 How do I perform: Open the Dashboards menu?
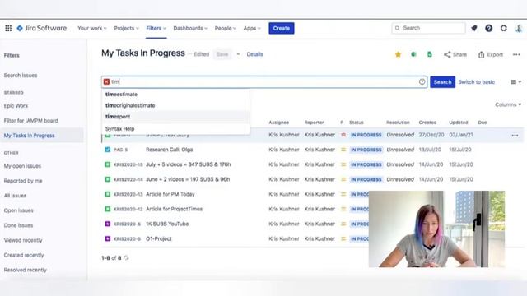pyautogui.click(x=190, y=28)
